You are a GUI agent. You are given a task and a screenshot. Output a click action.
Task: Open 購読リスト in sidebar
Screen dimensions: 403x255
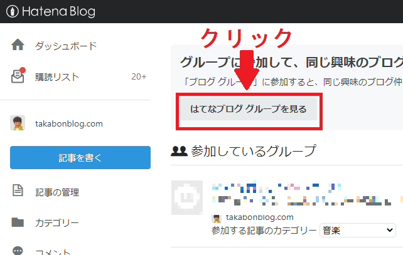(57, 76)
